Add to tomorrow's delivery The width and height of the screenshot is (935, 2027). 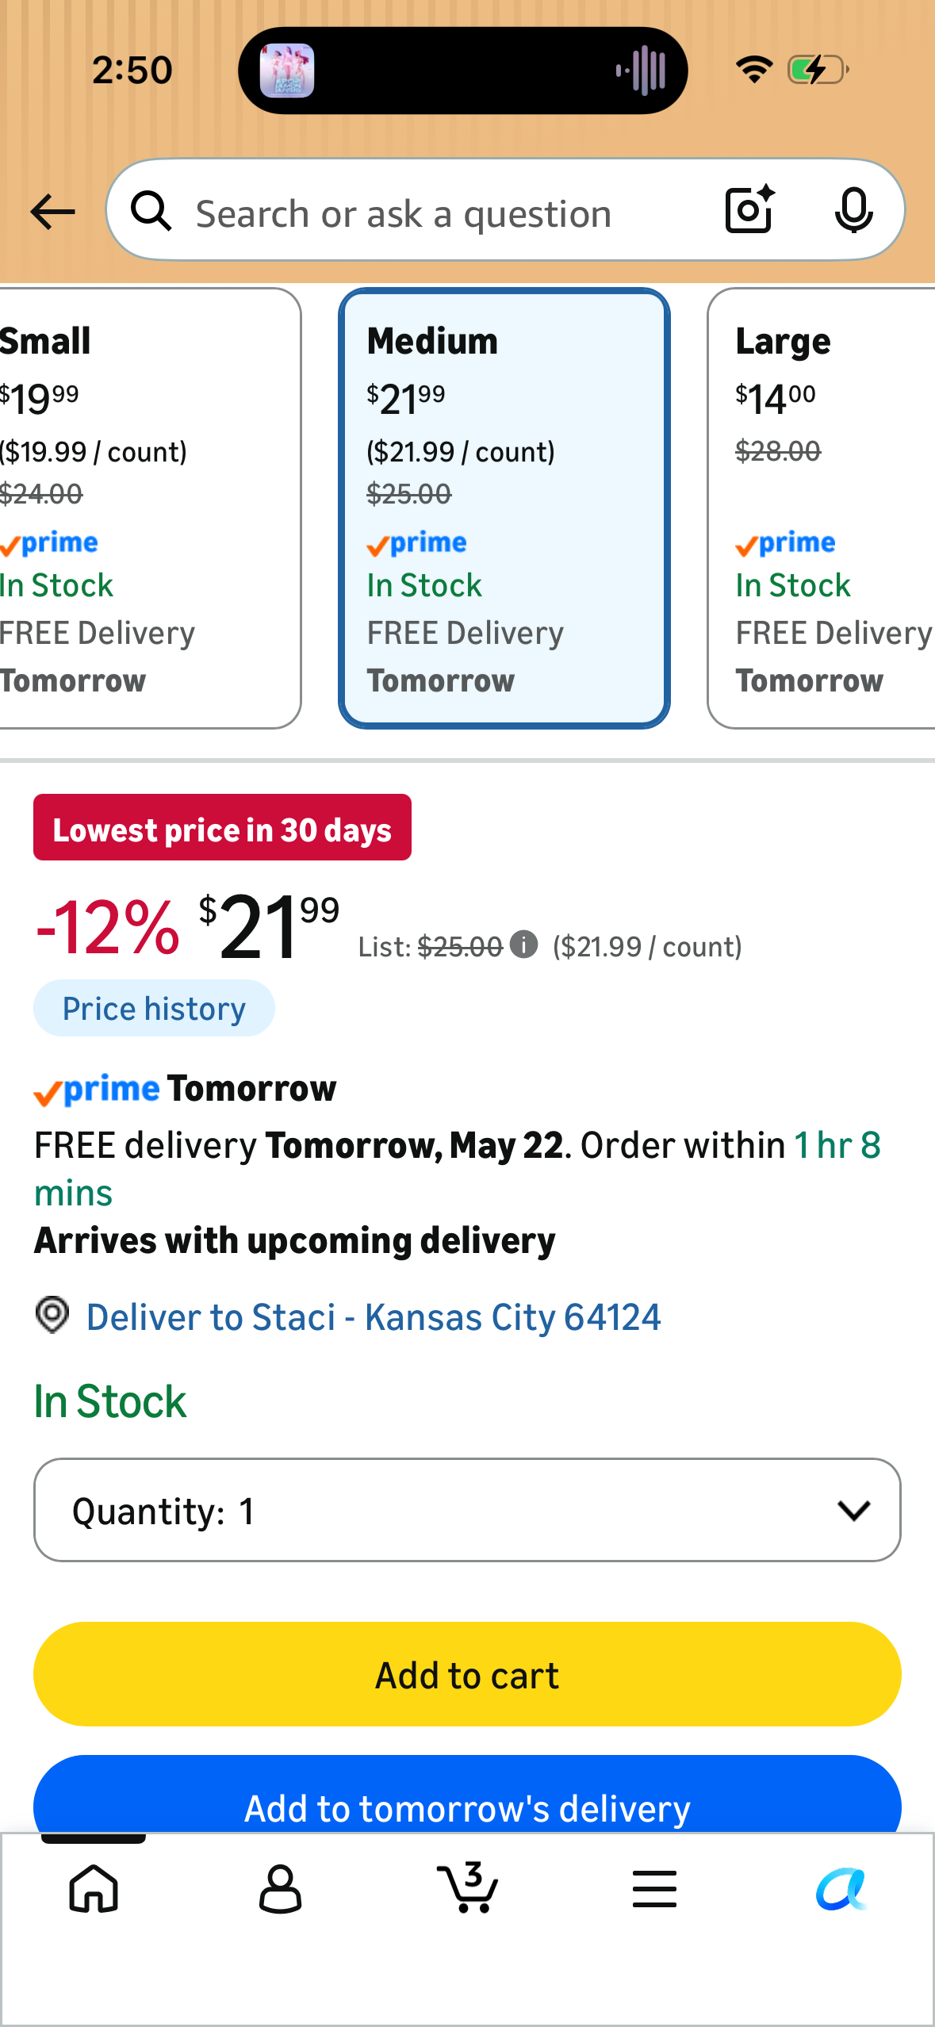tap(467, 1795)
